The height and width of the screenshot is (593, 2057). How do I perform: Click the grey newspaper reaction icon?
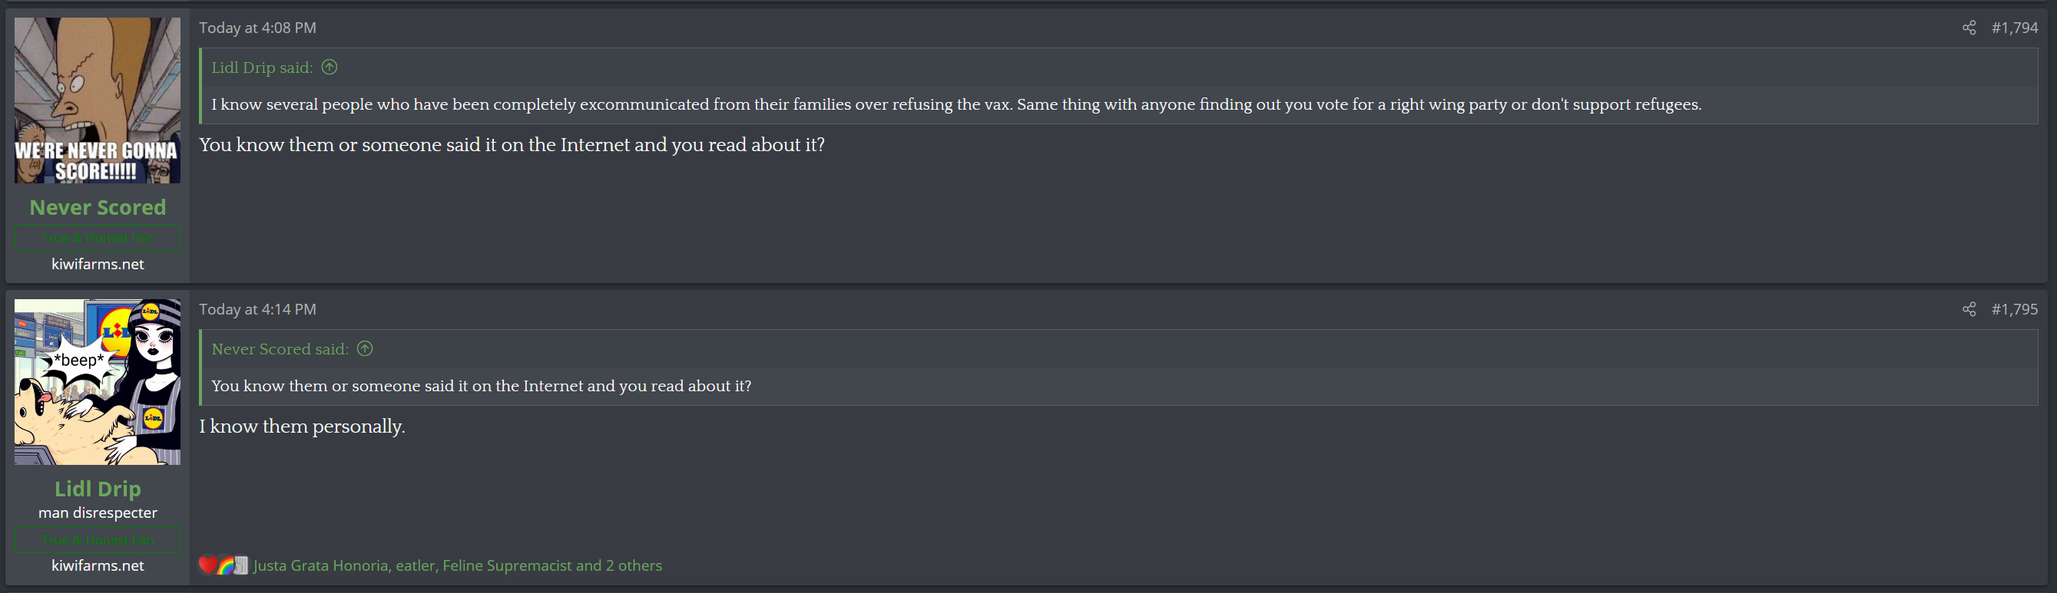[240, 565]
